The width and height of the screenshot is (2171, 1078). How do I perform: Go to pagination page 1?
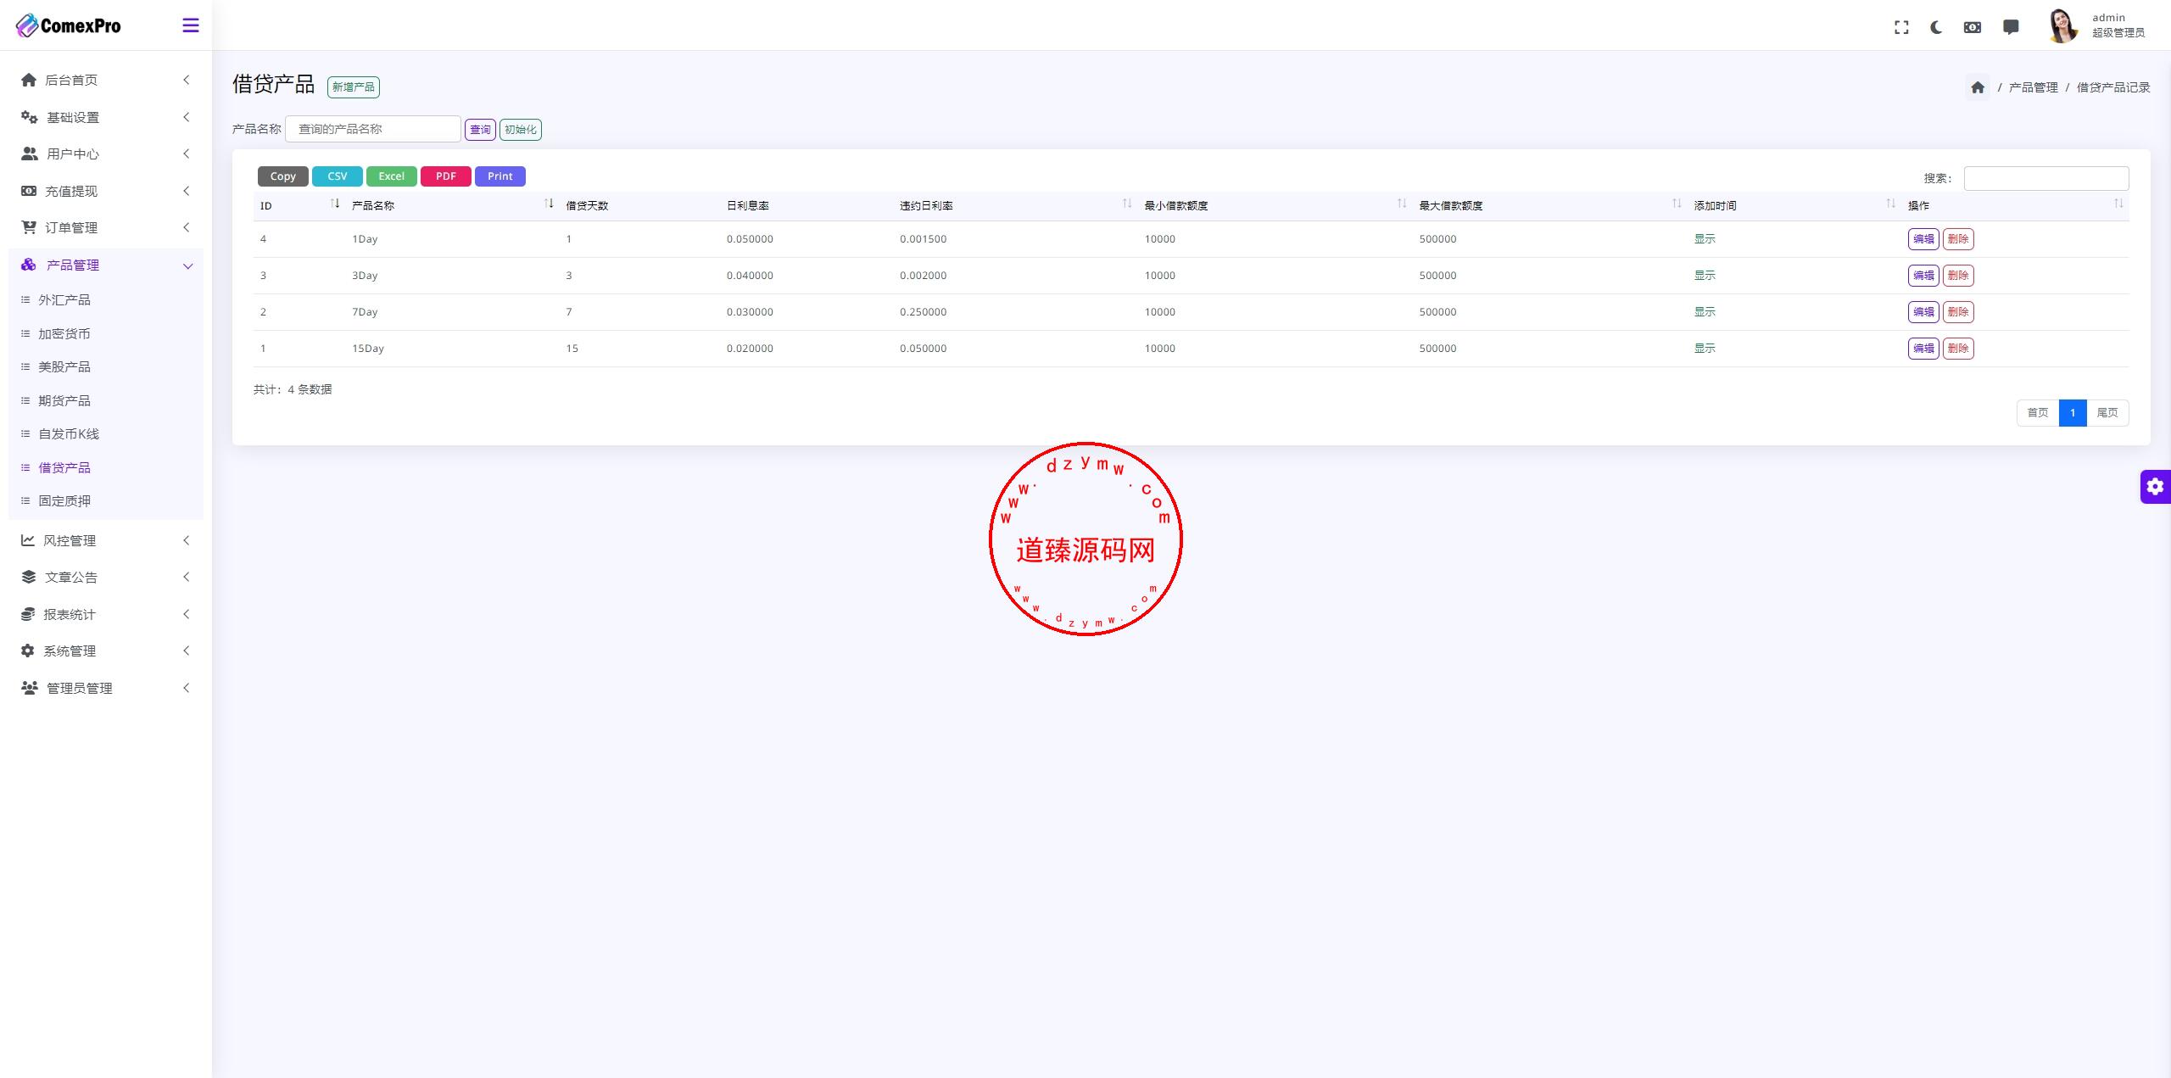2073,413
